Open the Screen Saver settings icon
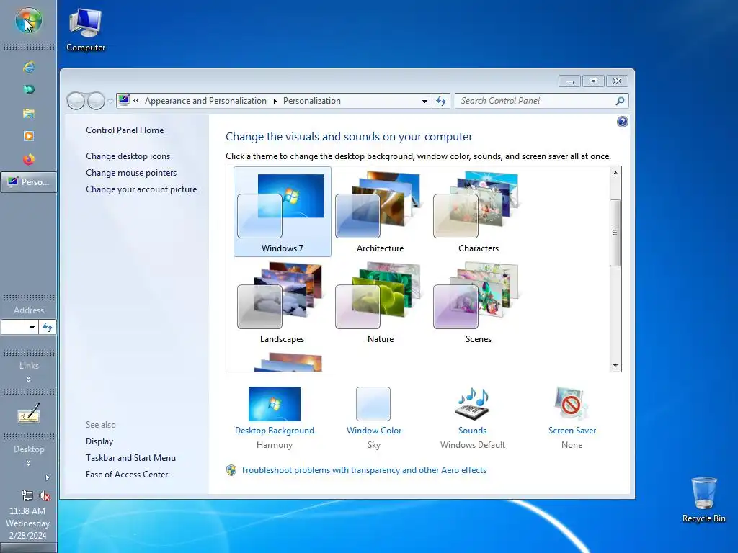 tap(572, 403)
